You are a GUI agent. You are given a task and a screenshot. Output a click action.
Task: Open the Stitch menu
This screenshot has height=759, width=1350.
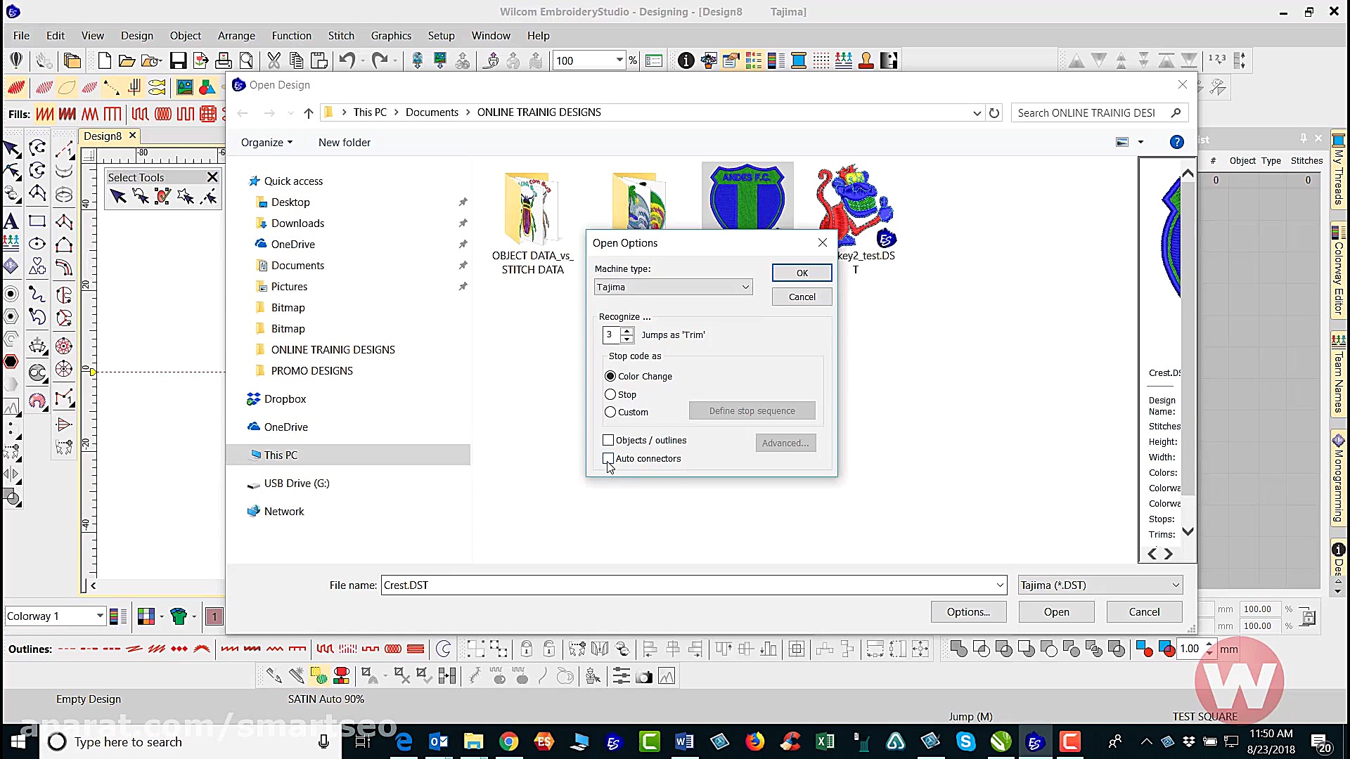coord(341,36)
